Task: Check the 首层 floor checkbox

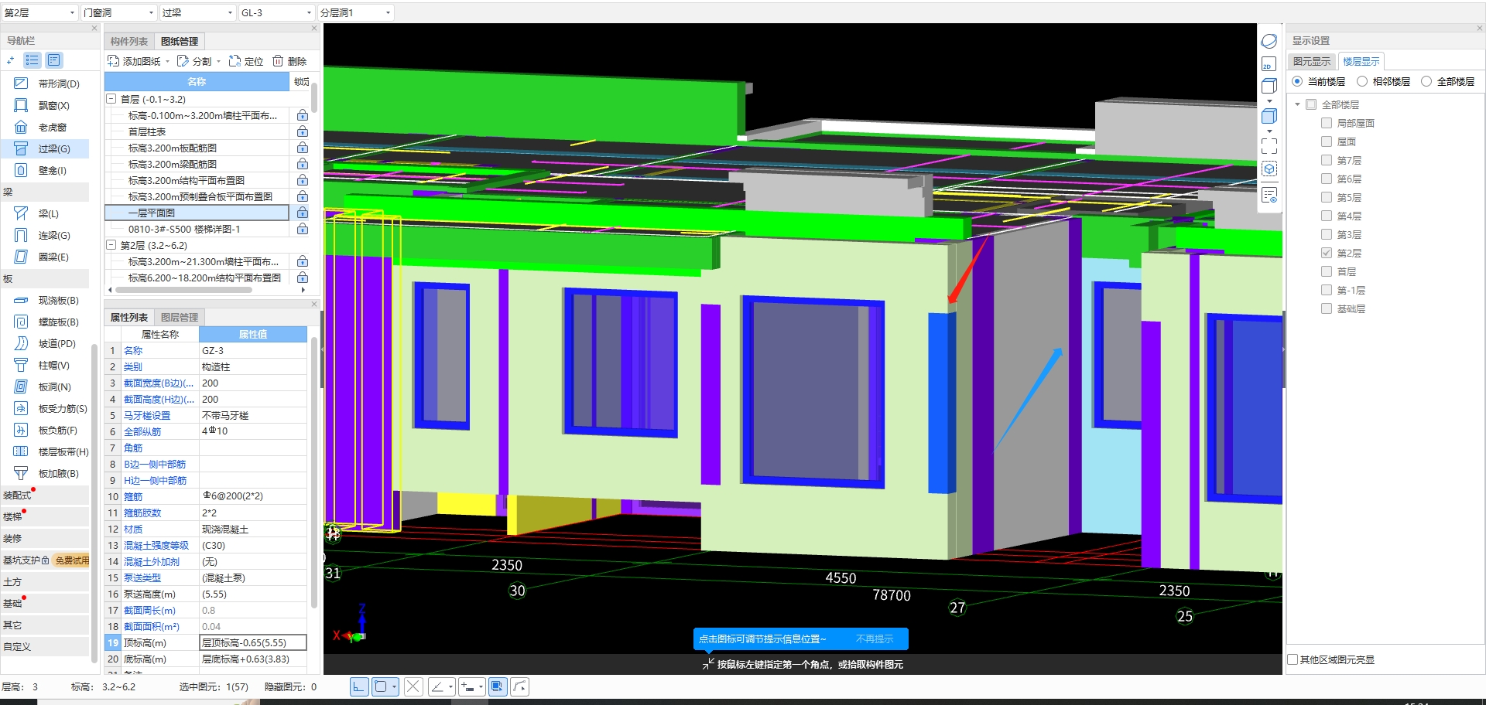Action: click(x=1327, y=271)
